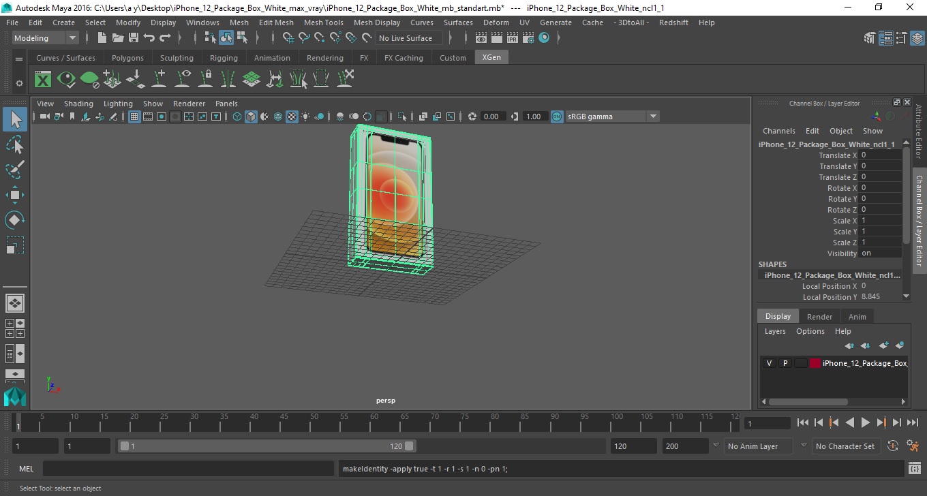This screenshot has width=927, height=496.
Task: Open a scene with the folder icon
Action: click(118, 38)
